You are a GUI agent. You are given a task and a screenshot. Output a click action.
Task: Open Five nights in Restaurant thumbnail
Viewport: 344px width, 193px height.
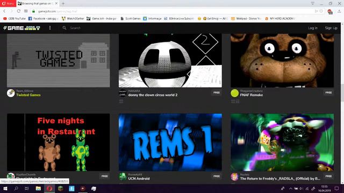click(59, 142)
